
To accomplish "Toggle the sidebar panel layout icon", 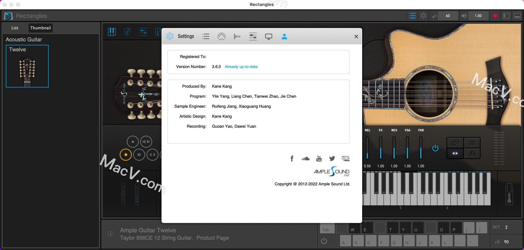I will coord(506,16).
